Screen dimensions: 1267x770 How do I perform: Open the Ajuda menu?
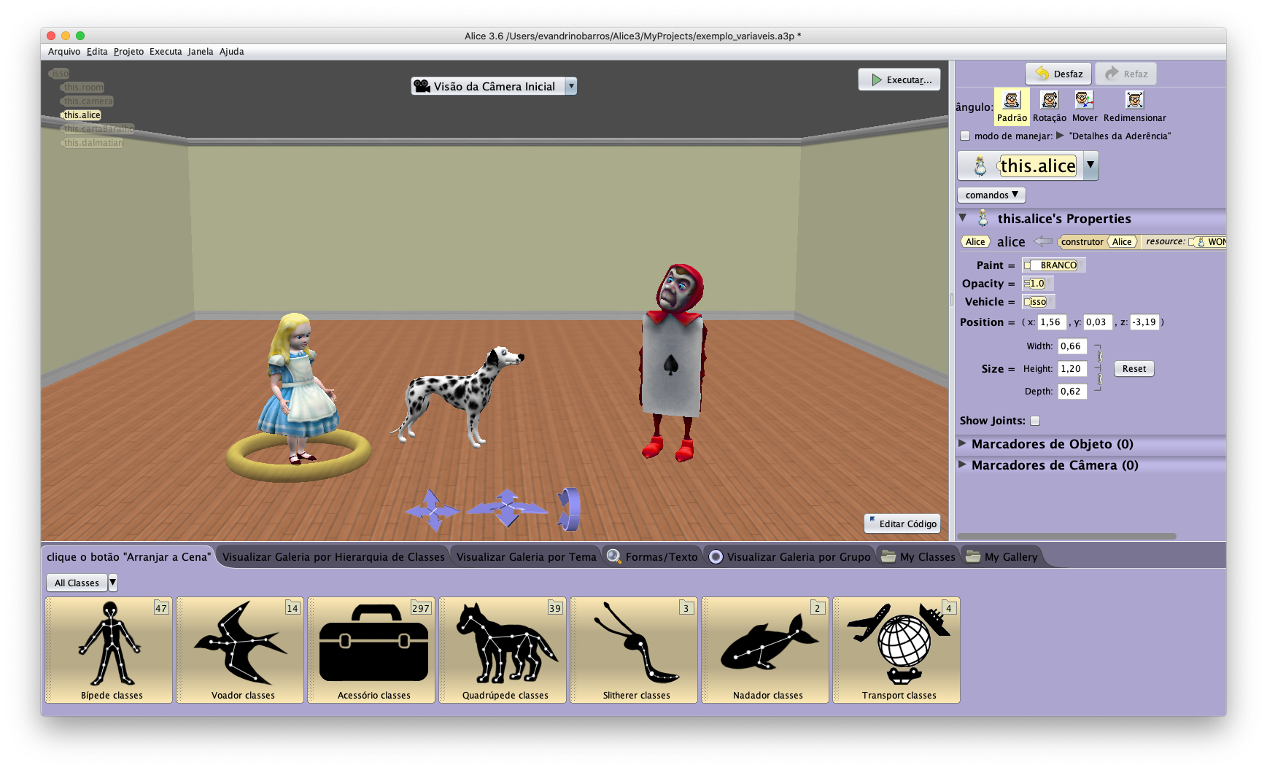[x=232, y=52]
